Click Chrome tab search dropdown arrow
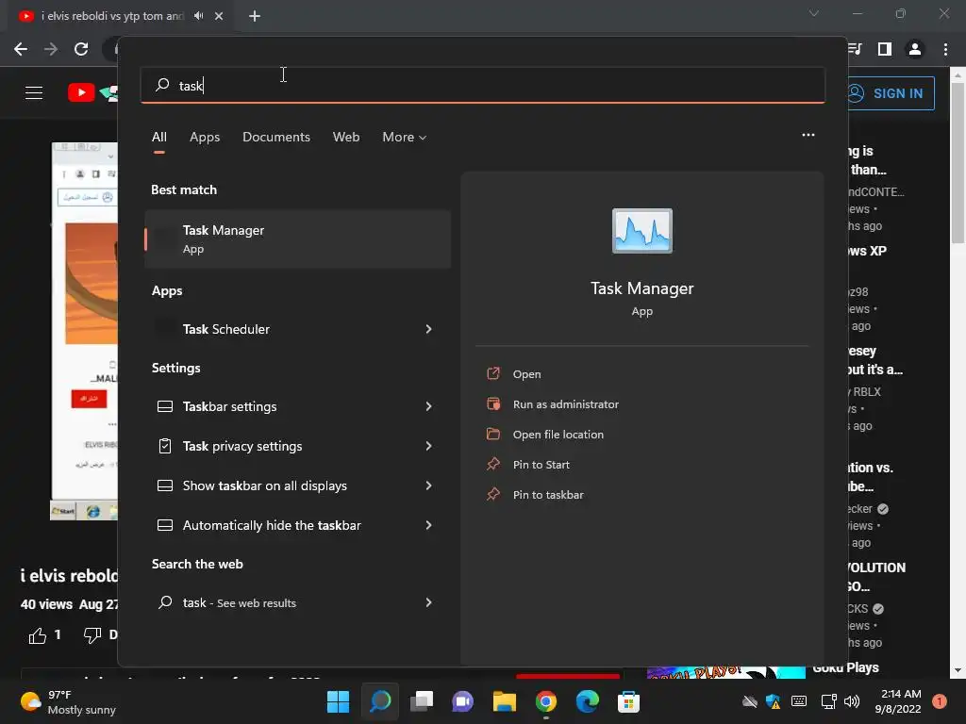 pos(814,13)
